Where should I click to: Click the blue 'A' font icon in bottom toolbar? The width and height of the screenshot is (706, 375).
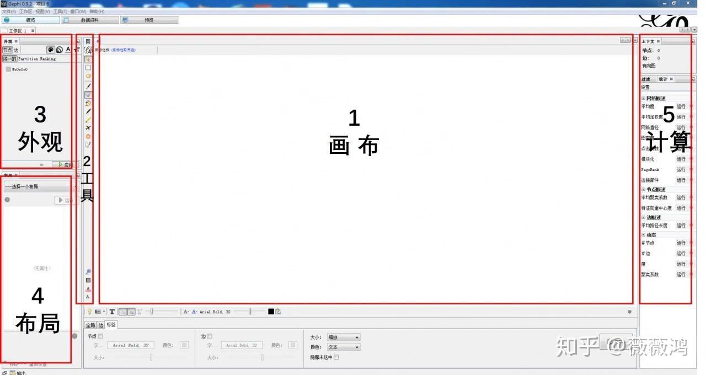coord(194,312)
